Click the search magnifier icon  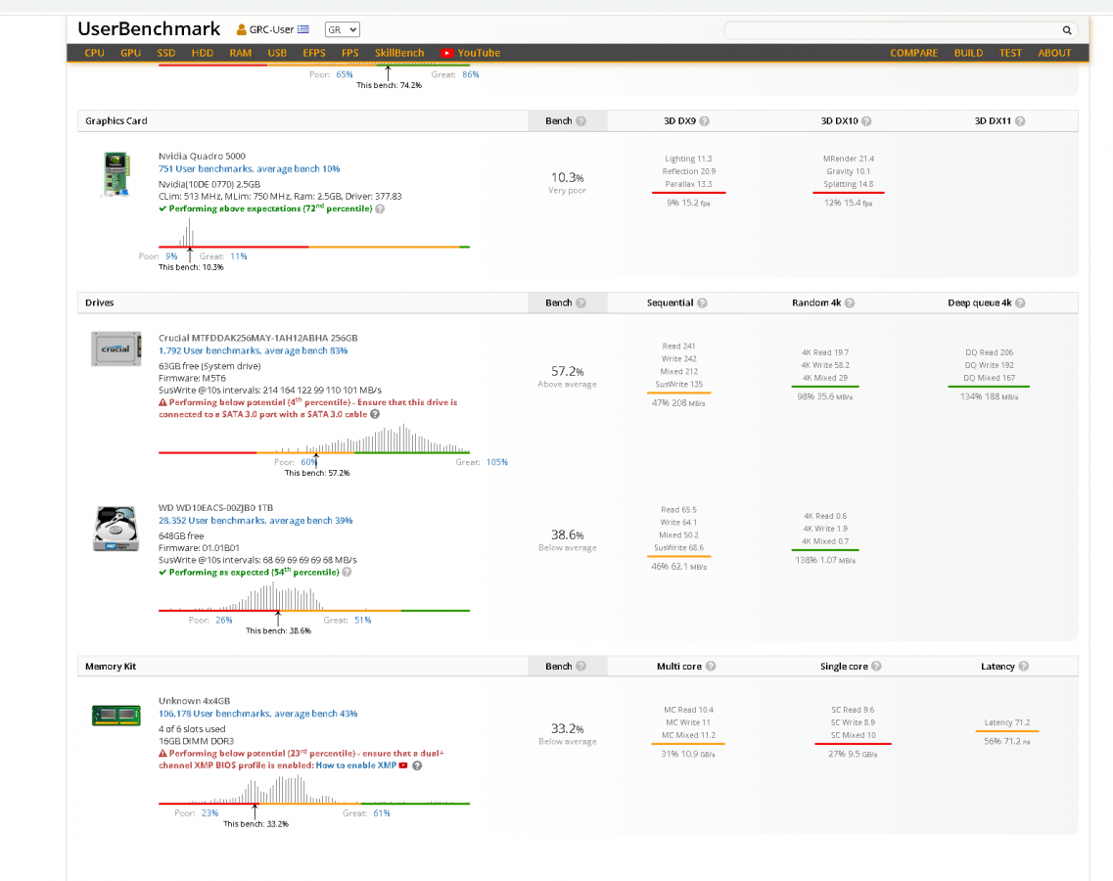pyautogui.click(x=1067, y=30)
